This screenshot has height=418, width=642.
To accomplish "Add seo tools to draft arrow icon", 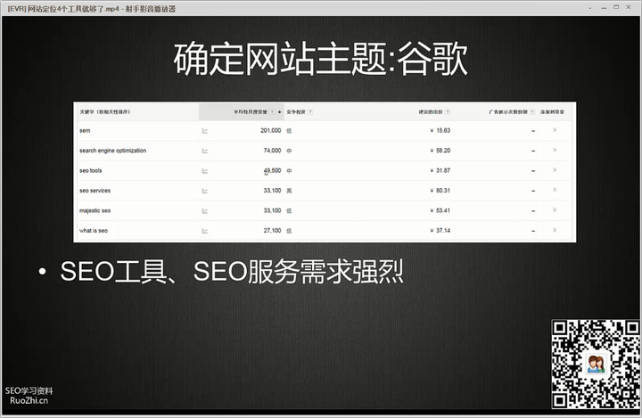I will click(x=555, y=170).
